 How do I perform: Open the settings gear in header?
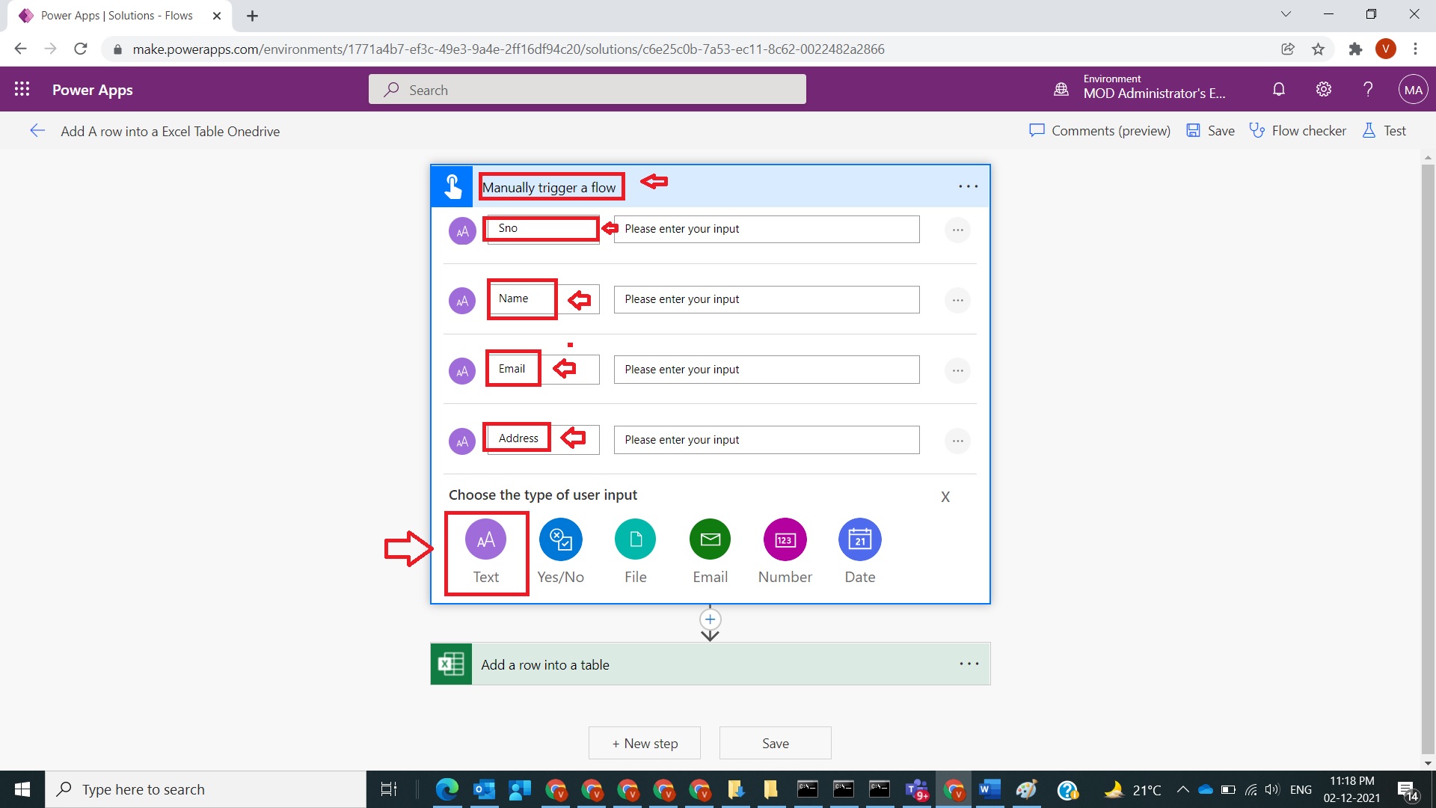pyautogui.click(x=1323, y=90)
